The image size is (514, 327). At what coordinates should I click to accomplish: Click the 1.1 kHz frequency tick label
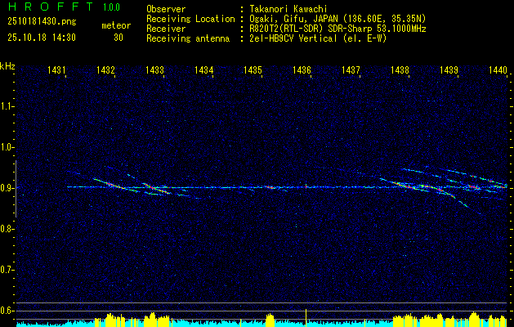click(7, 106)
